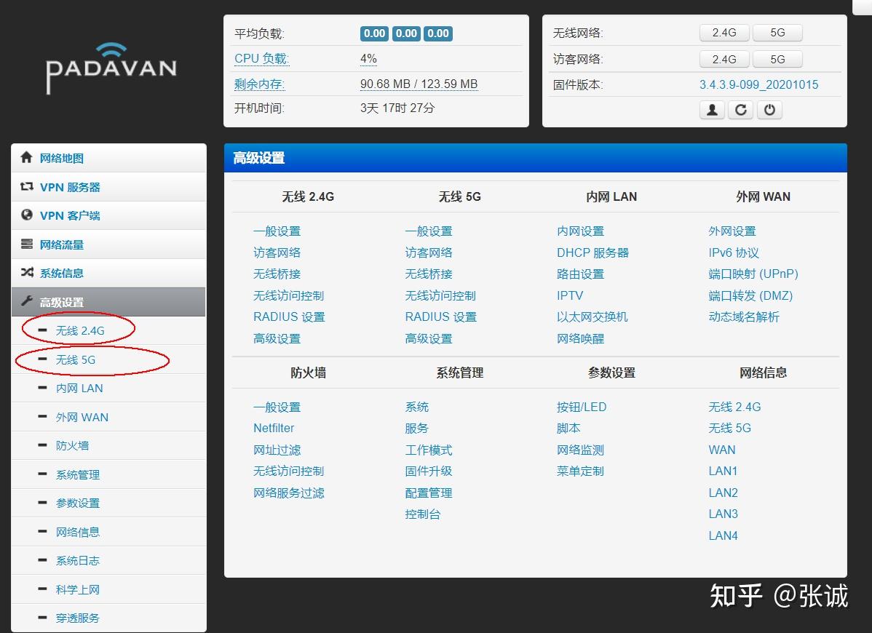872x633 pixels.
Task: Click the home icon beside 网络地图
Action: (x=26, y=157)
